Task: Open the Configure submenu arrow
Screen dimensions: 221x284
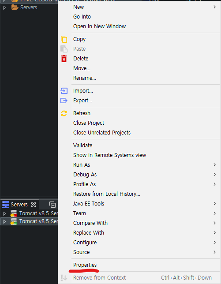Action: click(x=215, y=243)
